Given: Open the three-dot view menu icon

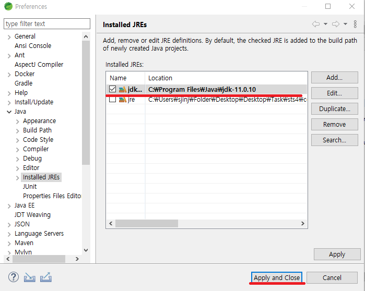Looking at the screenshot, I should pos(355,24).
